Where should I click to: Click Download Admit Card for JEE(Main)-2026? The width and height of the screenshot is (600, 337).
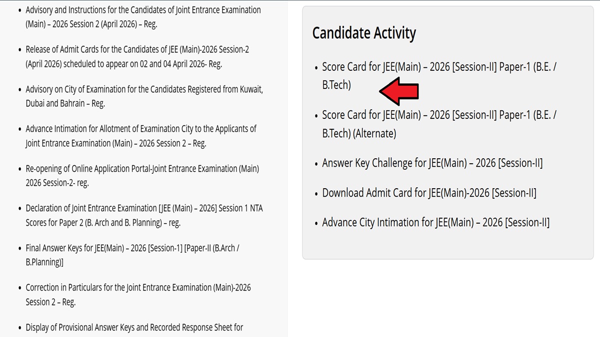429,193
